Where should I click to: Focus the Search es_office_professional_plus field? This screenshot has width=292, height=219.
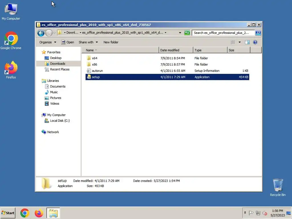coord(223,33)
